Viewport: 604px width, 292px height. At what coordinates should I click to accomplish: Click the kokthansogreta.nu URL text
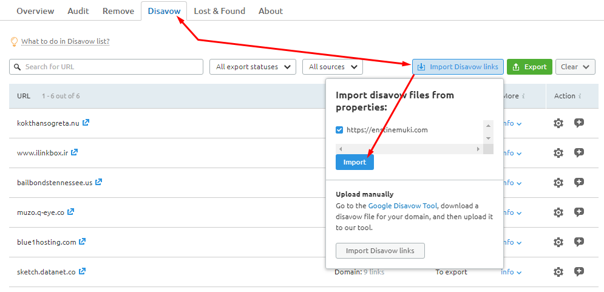48,123
